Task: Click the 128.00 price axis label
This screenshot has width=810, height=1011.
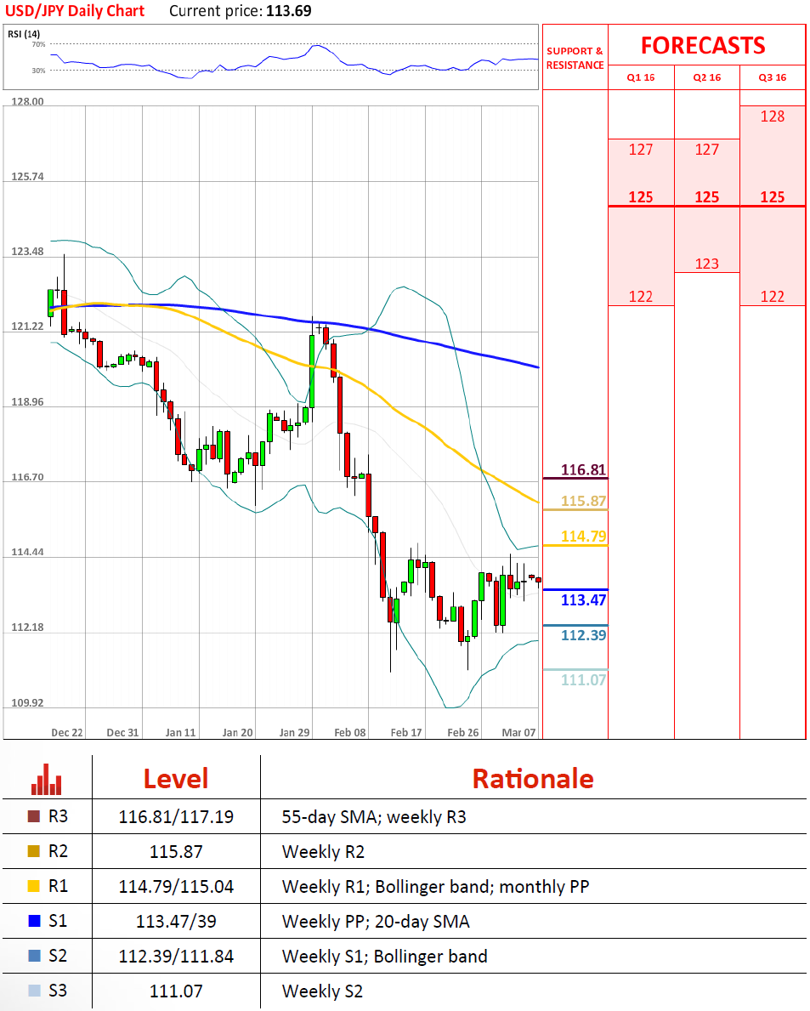Action: pos(28,101)
